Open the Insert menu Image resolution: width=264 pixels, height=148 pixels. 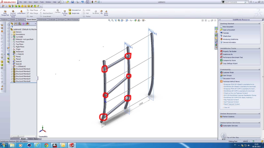(36, 2)
